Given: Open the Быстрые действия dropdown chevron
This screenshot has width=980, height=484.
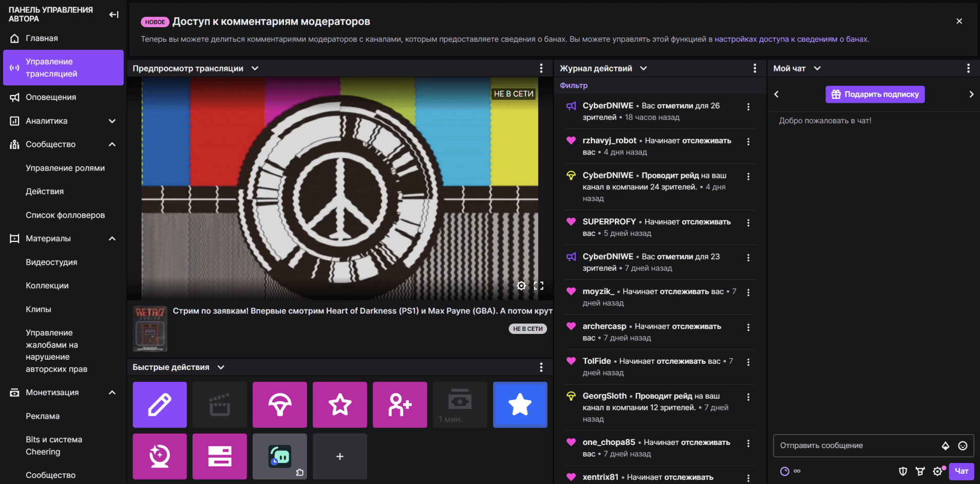Looking at the screenshot, I should pyautogui.click(x=221, y=367).
